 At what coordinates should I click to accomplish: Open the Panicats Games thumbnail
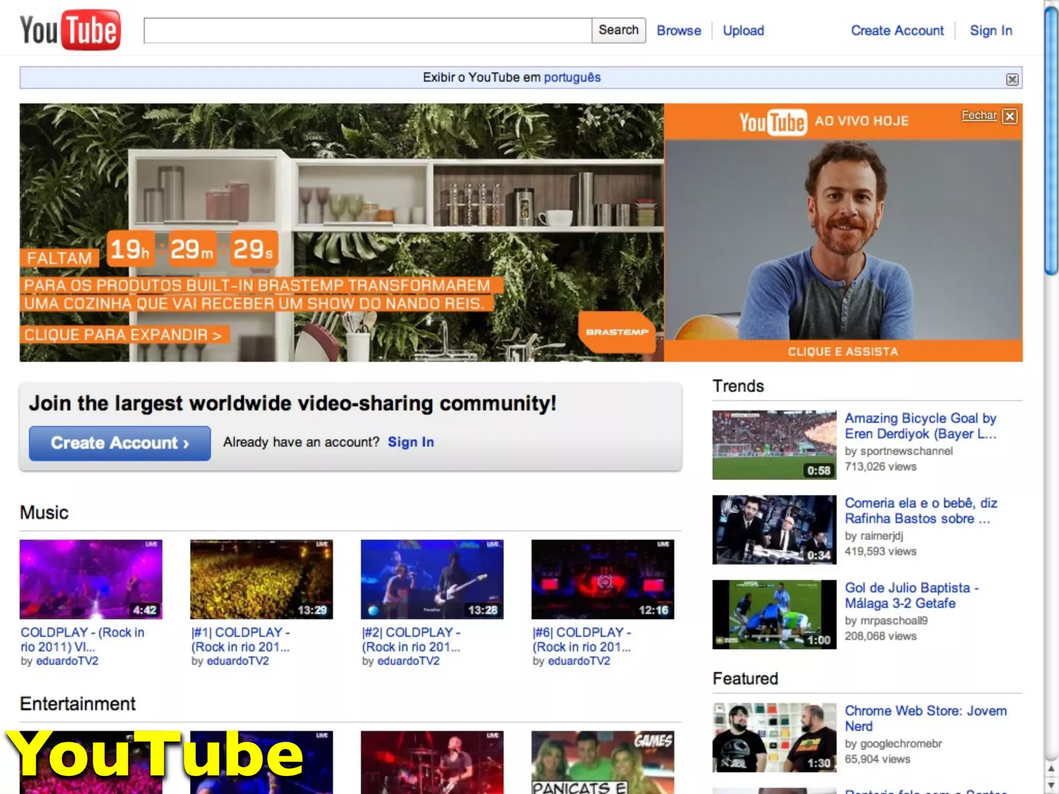point(603,762)
